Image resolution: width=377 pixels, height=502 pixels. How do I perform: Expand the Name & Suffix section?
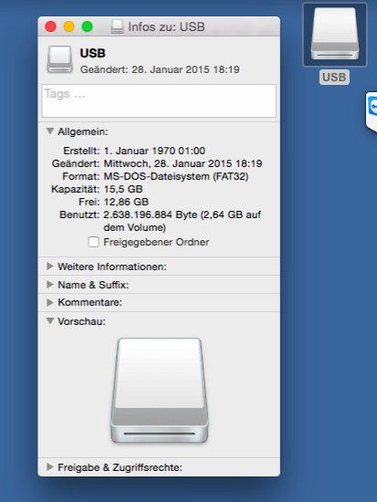pos(50,284)
